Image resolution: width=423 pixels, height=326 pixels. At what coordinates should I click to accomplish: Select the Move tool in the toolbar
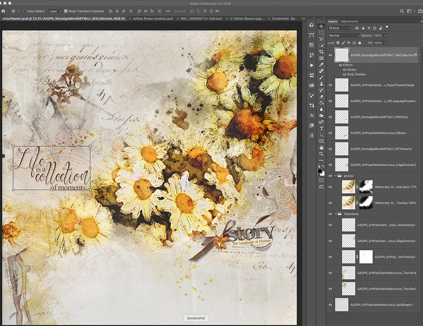tap(321, 26)
